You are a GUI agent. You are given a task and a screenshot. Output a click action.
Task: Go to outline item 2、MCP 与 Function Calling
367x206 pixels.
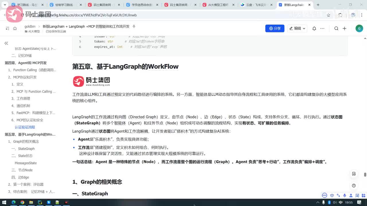pos(34,92)
